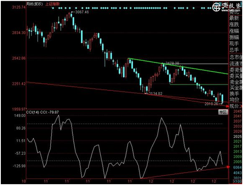Click the 3125.74 price axis label
Viewport: 243px width, 185px height.
click(x=19, y=7)
